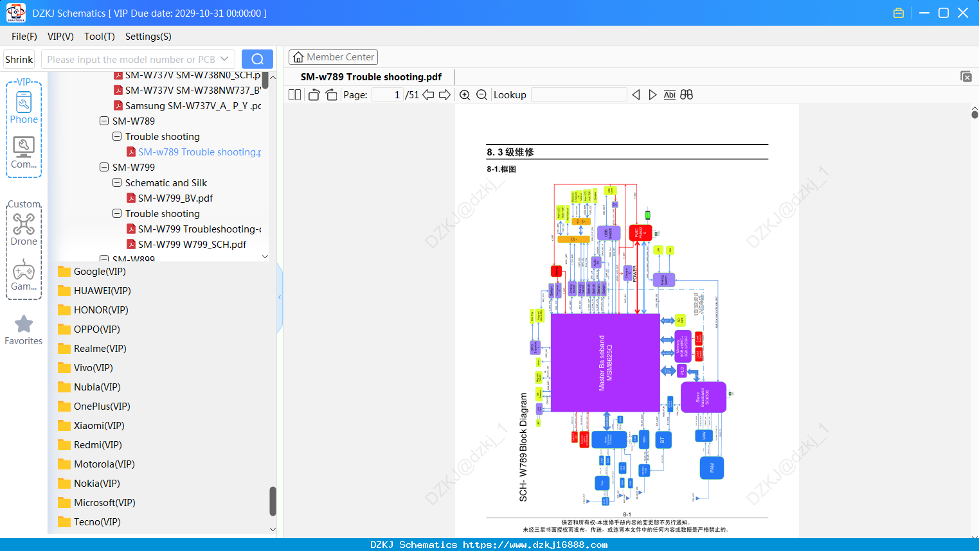Click the Shrink button
The width and height of the screenshot is (979, 551).
[19, 59]
